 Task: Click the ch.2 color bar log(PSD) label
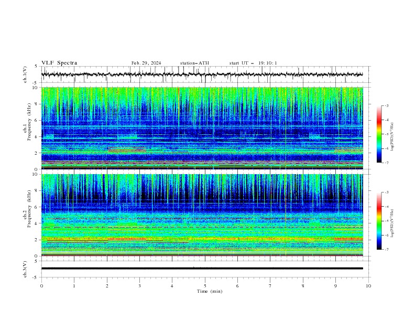[x=392, y=223]
